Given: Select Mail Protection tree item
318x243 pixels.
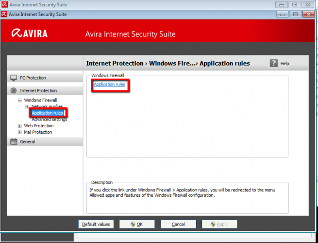Looking at the screenshot, I should [x=38, y=132].
